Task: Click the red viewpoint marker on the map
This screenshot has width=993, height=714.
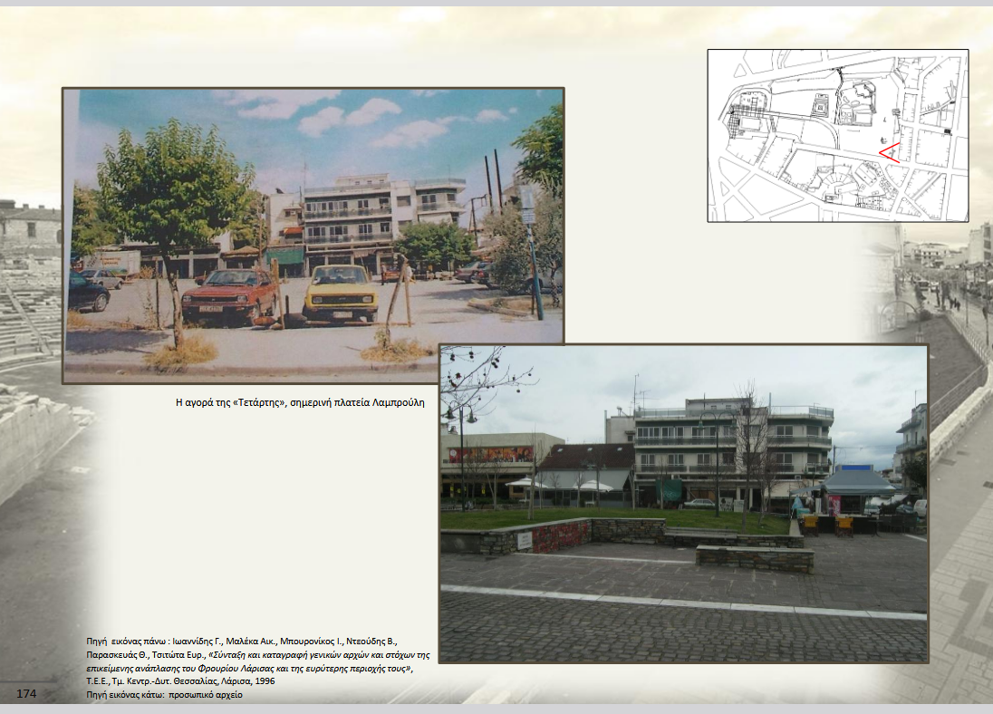Action: 888,151
